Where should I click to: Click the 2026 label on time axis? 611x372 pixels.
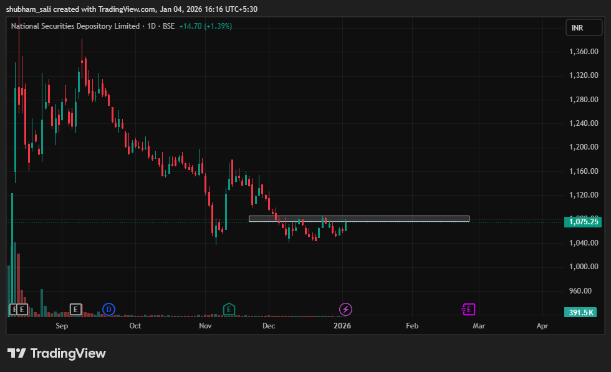pyautogui.click(x=342, y=326)
